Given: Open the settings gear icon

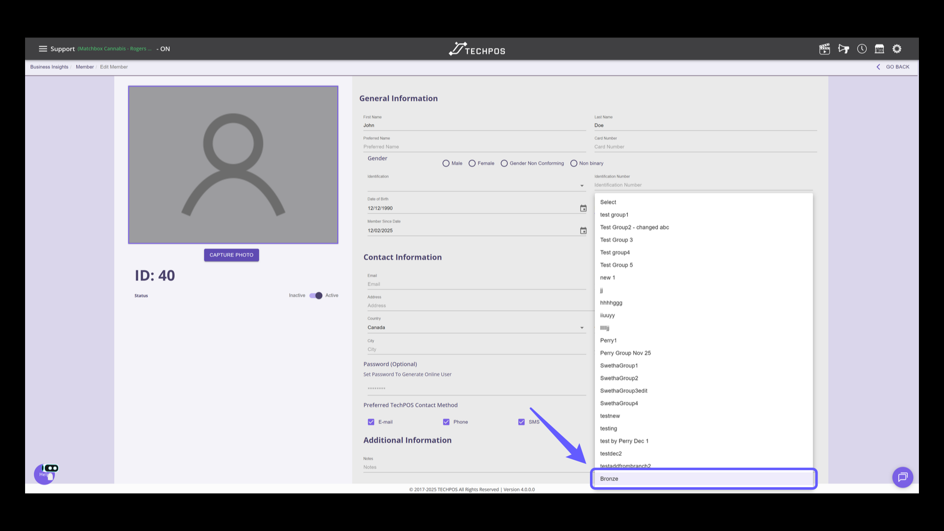Looking at the screenshot, I should coord(897,49).
